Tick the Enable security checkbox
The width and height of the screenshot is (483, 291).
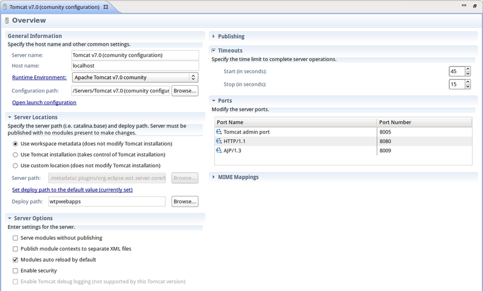click(16, 270)
